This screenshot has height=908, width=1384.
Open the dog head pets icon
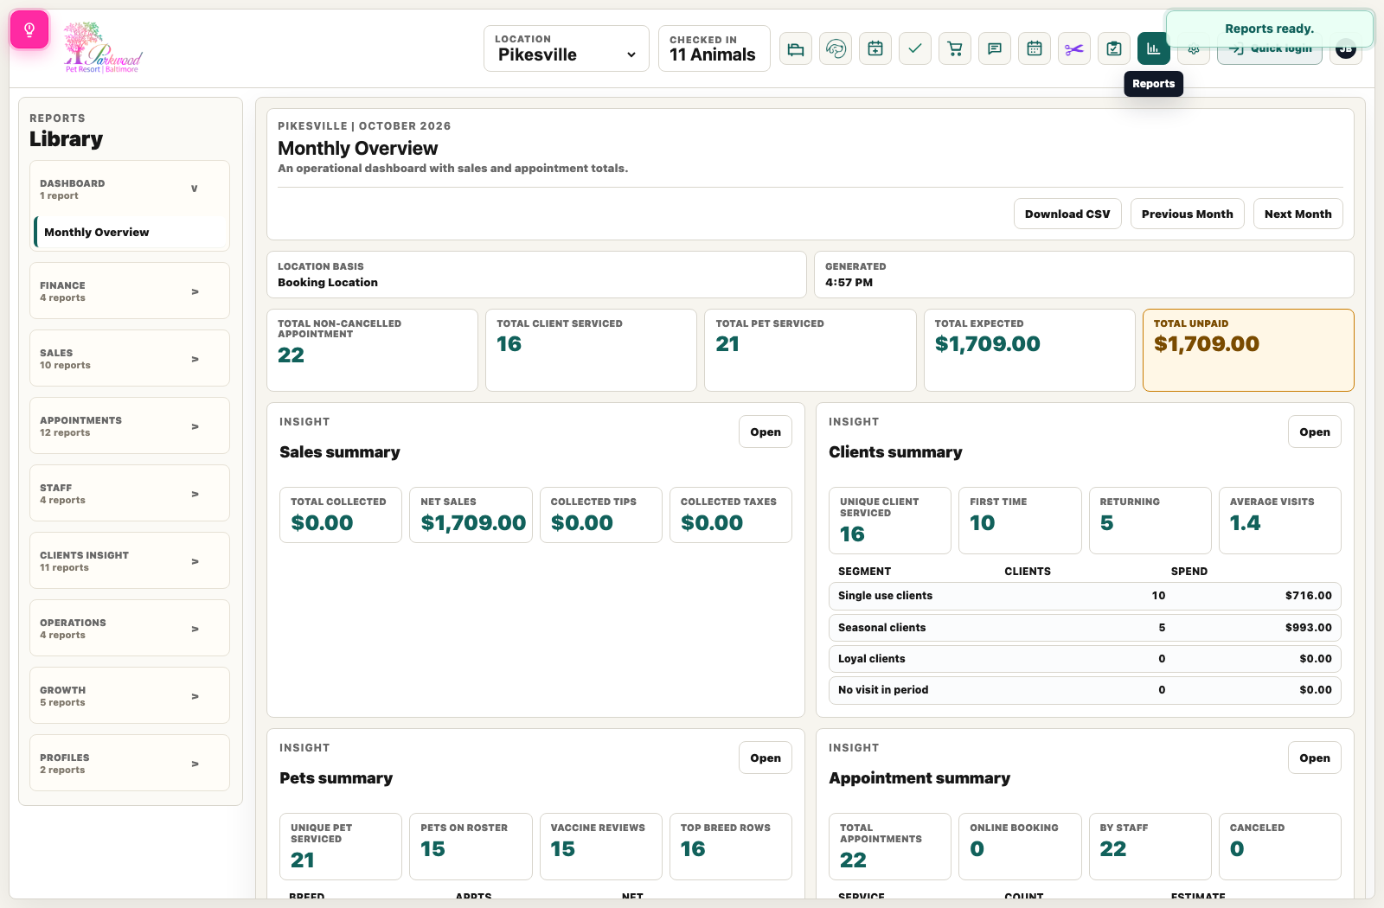[836, 48]
